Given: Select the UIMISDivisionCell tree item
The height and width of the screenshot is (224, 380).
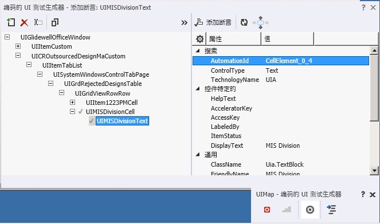Looking at the screenshot, I should [x=110, y=112].
